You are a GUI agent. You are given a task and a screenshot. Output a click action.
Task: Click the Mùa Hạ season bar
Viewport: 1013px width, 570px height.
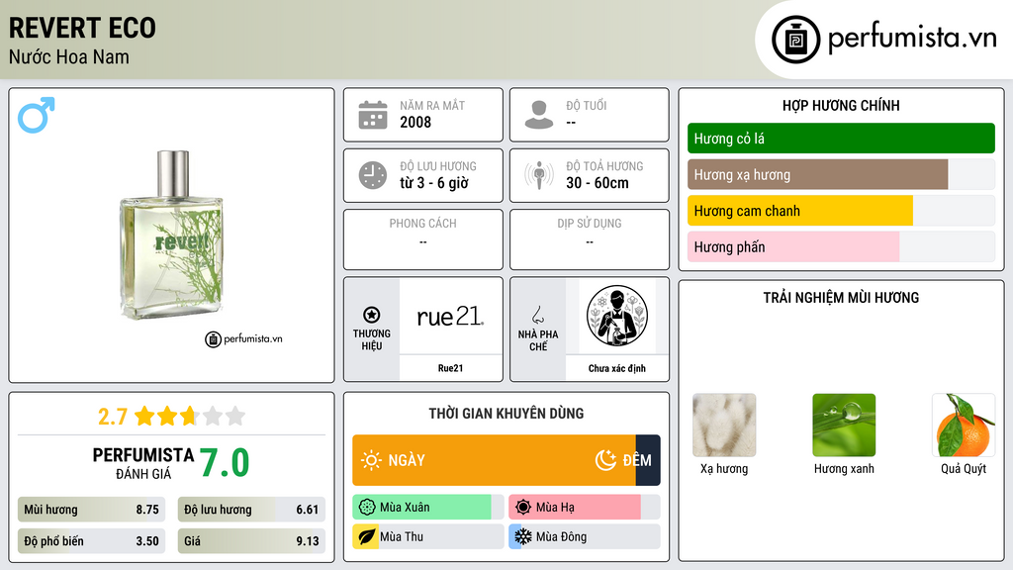(x=584, y=508)
